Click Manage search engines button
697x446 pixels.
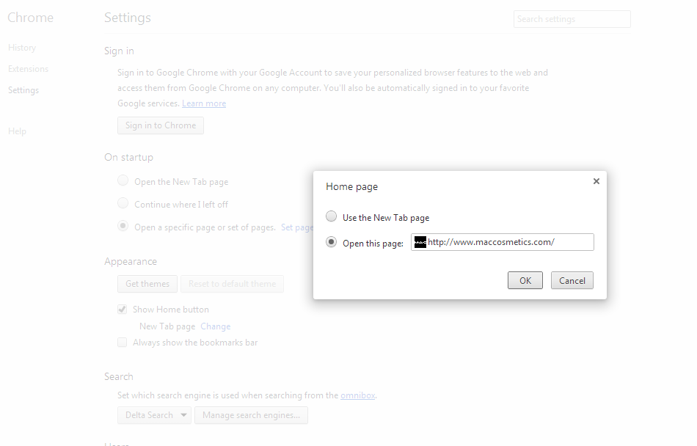click(x=251, y=415)
